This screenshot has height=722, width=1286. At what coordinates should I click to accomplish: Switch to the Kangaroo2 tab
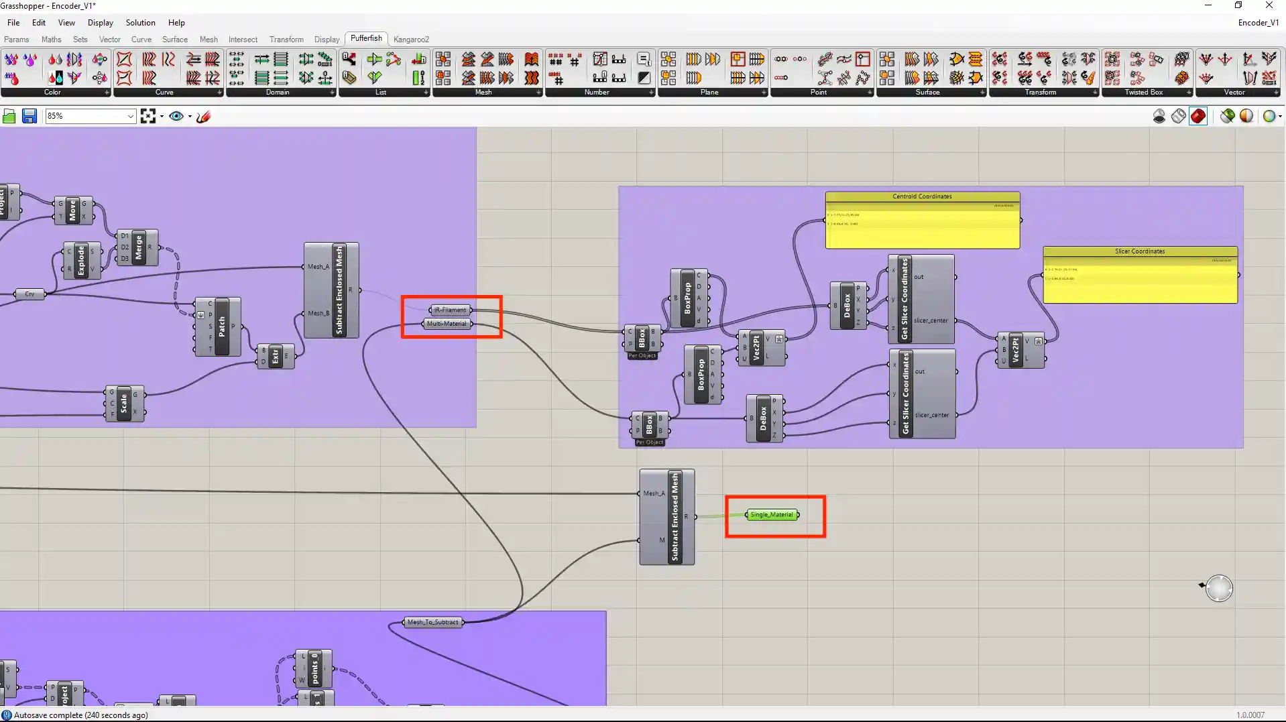pos(411,40)
